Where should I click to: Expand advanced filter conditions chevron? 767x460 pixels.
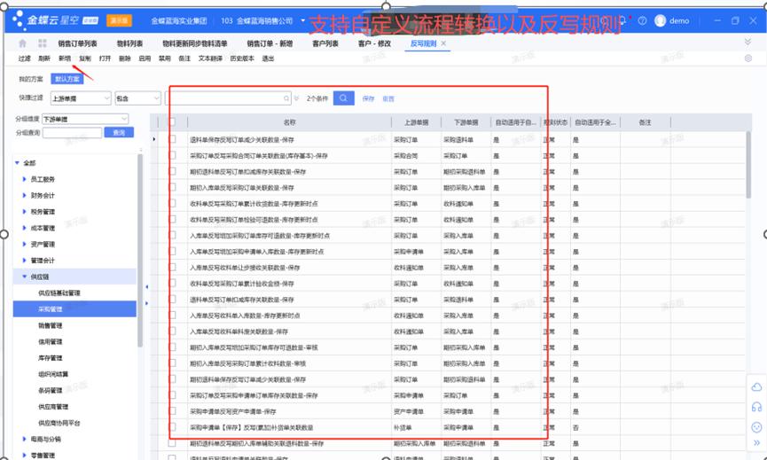(296, 98)
